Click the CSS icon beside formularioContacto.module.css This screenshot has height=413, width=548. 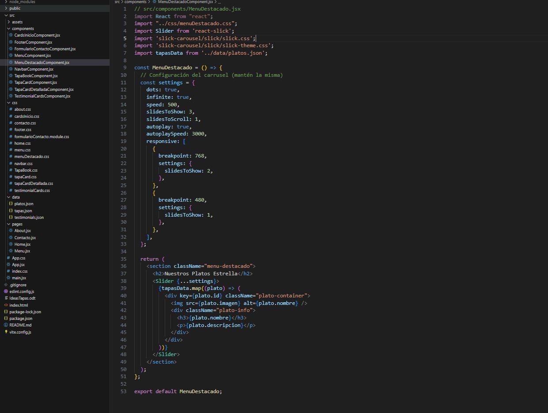[11, 137]
